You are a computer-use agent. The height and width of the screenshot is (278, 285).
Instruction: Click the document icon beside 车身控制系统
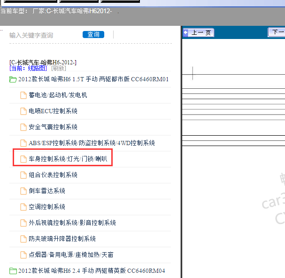(x=23, y=159)
